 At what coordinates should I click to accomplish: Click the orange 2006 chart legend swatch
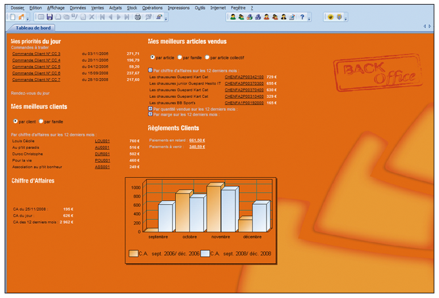coord(133,253)
